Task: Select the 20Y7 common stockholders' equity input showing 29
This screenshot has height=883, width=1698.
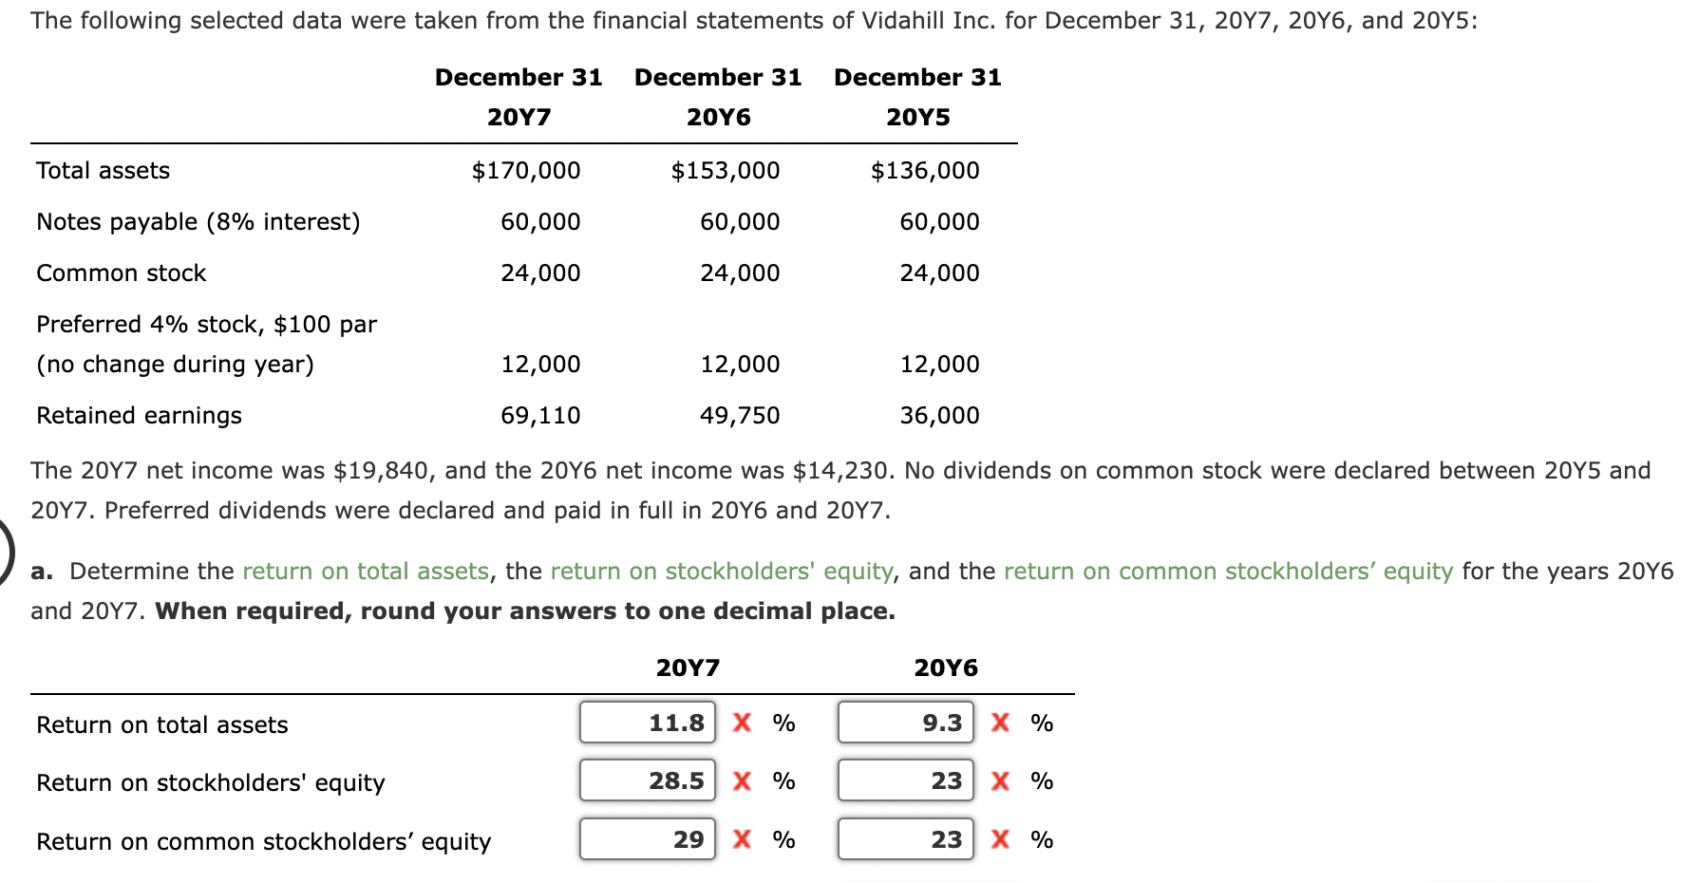Action: pos(647,838)
